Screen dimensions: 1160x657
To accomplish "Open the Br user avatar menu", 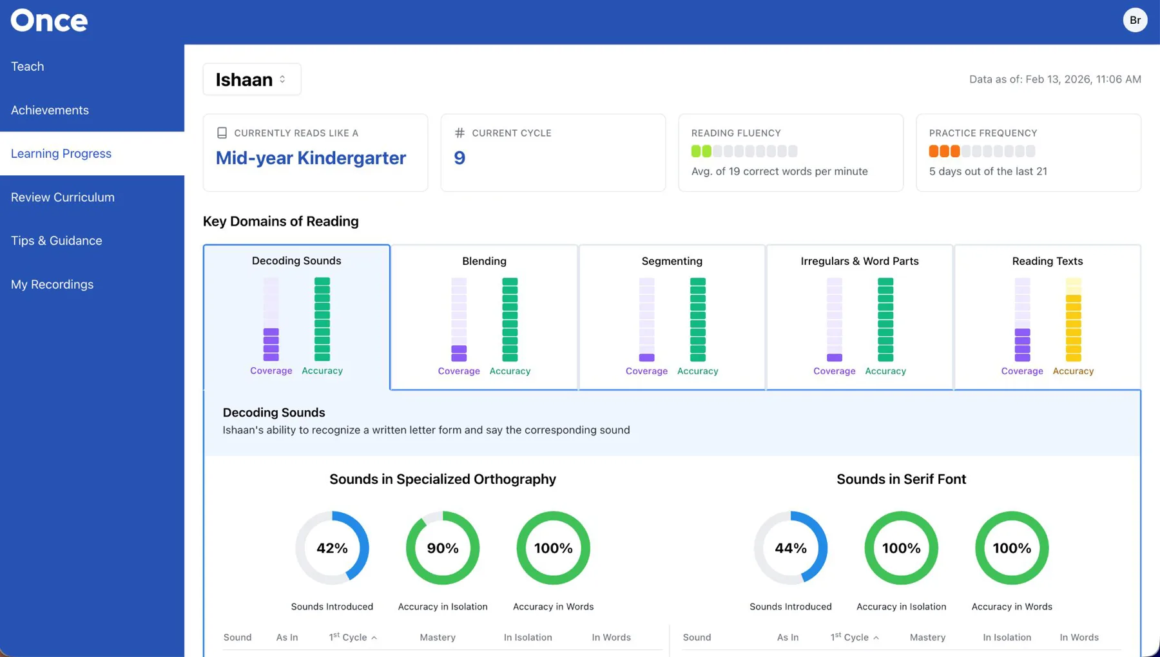I will 1135,20.
